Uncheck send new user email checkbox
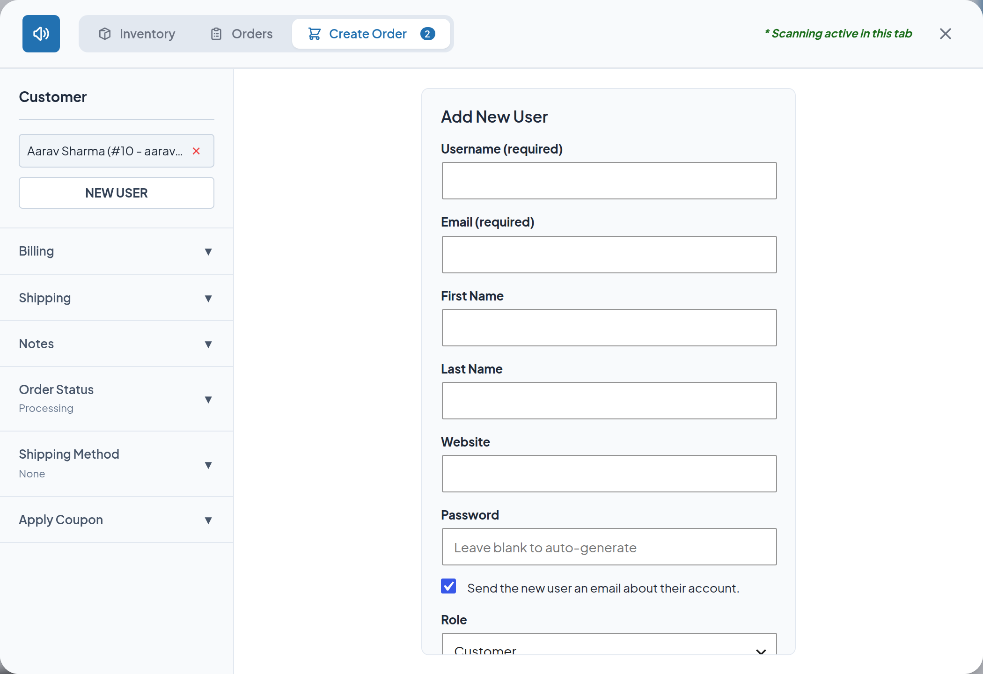 click(448, 586)
